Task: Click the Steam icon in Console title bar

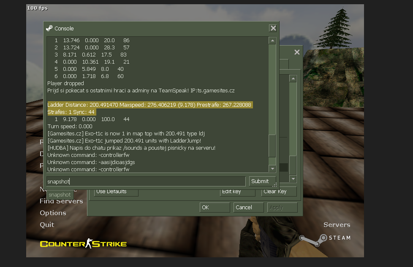Action: [49, 28]
